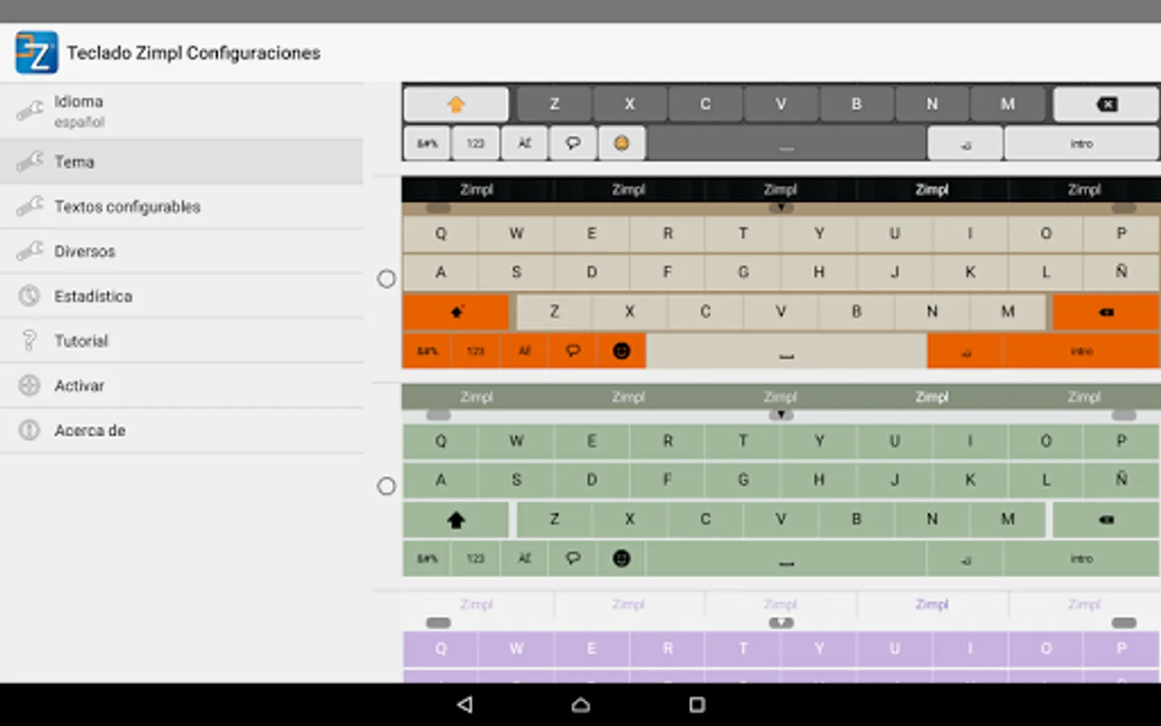This screenshot has width=1161, height=726.
Task: Click the wrench icon beside Diversos
Action: point(30,251)
